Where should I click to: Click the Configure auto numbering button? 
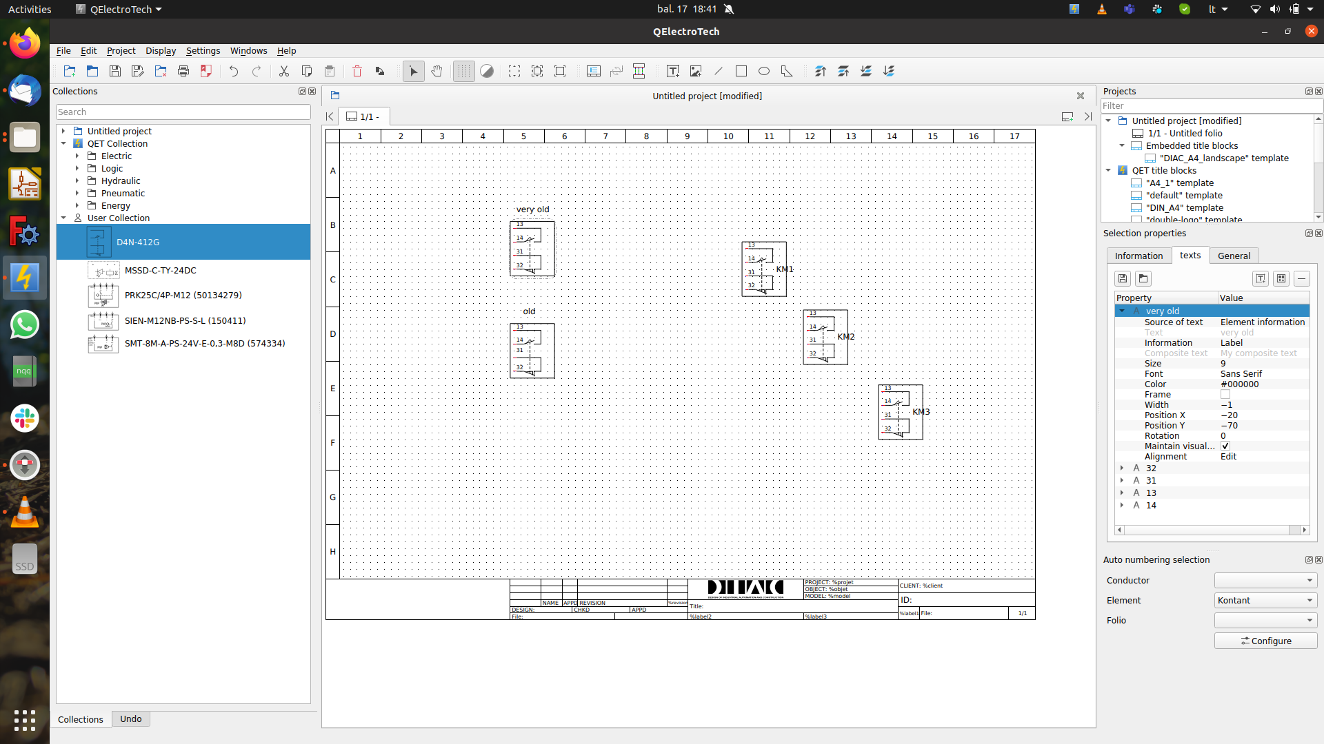(x=1266, y=641)
